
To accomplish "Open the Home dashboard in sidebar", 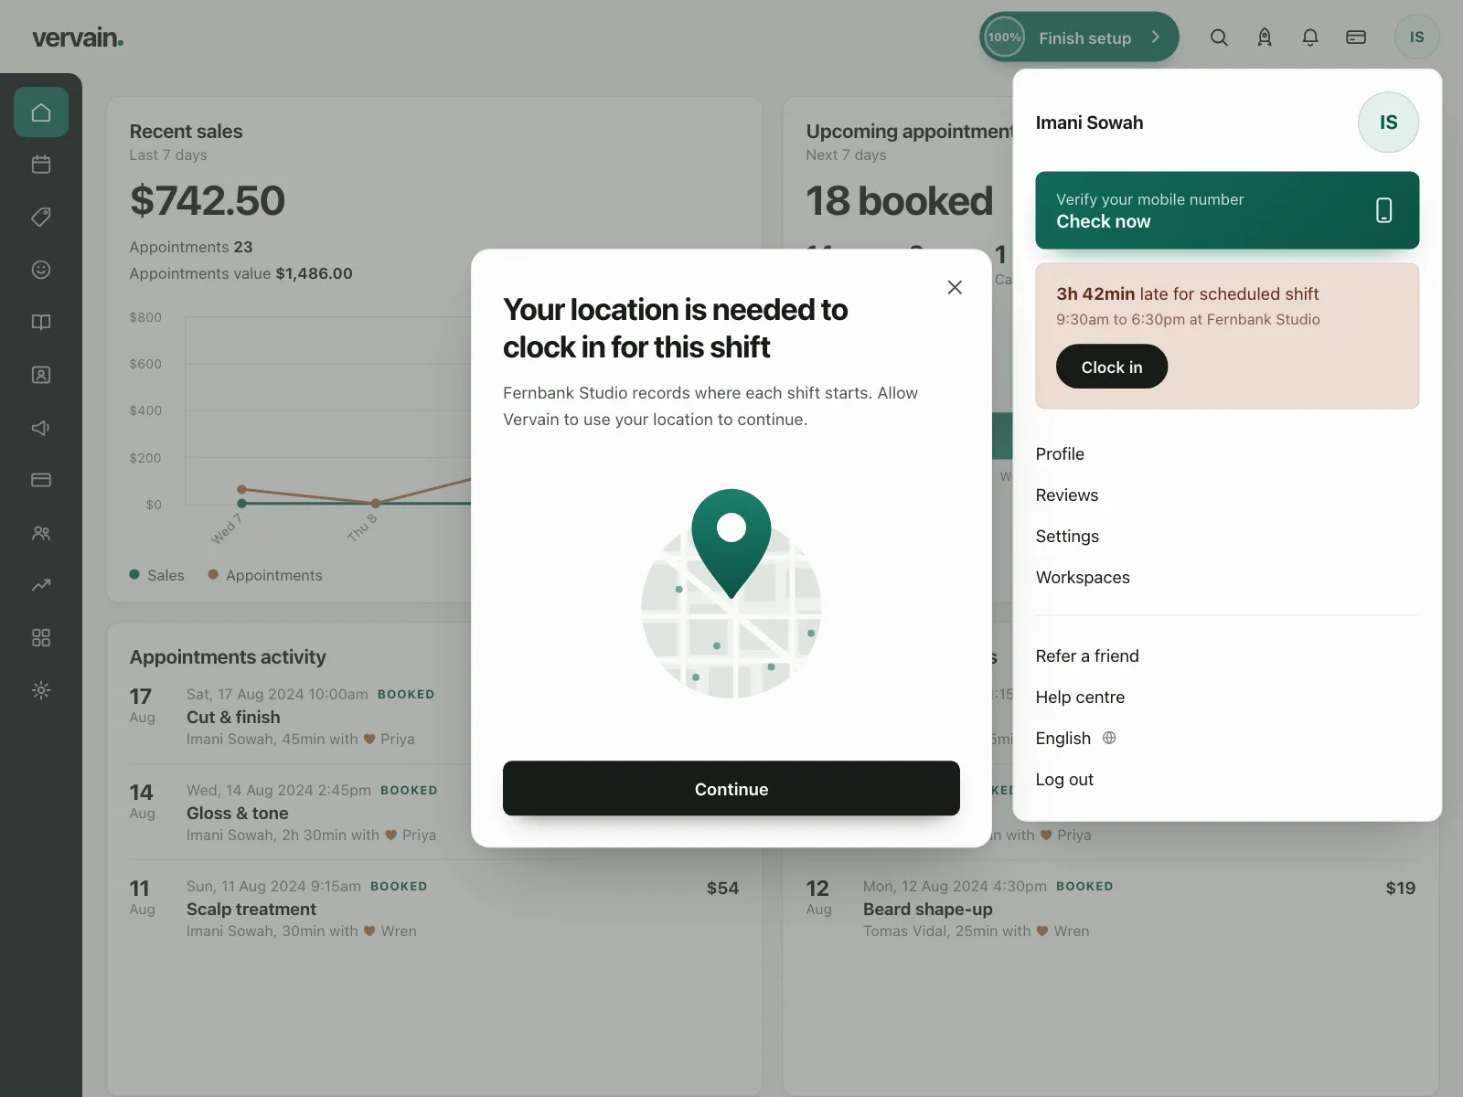I will [41, 112].
